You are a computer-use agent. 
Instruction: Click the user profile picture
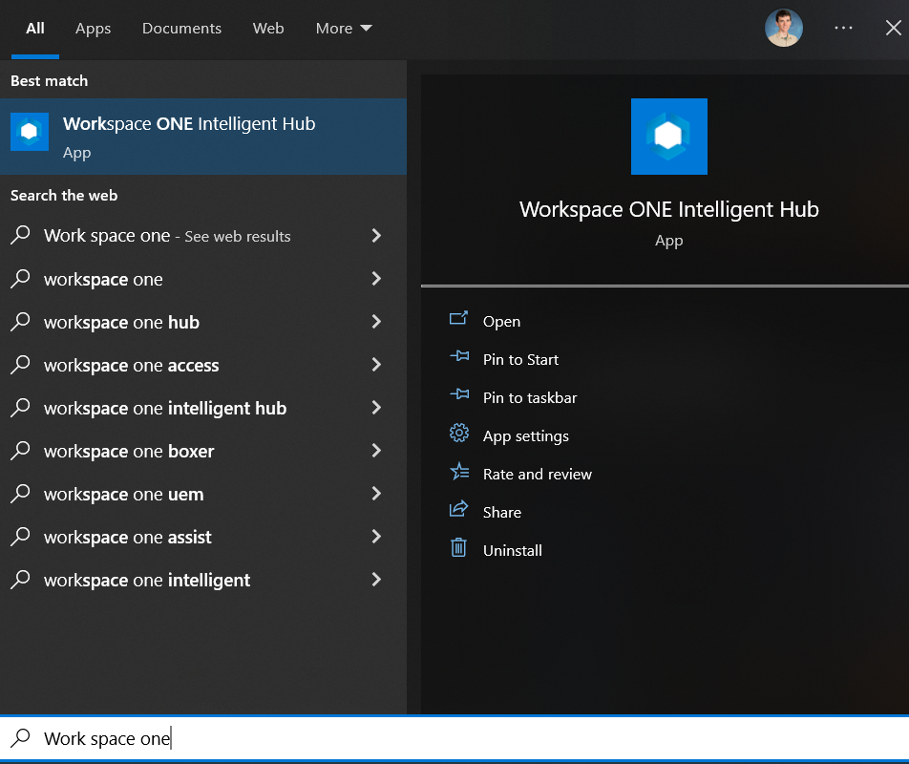coord(784,28)
